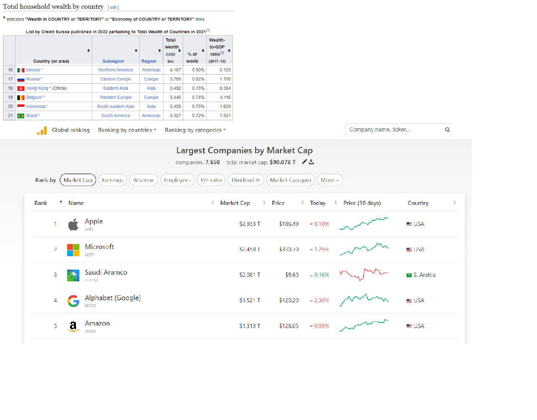Viewport: 537px width, 420px height.
Task: Sort companies by Today column arrows
Action: click(x=336, y=202)
